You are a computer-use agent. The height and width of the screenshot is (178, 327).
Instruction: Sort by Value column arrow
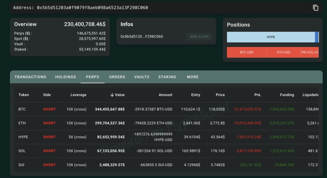point(112,95)
